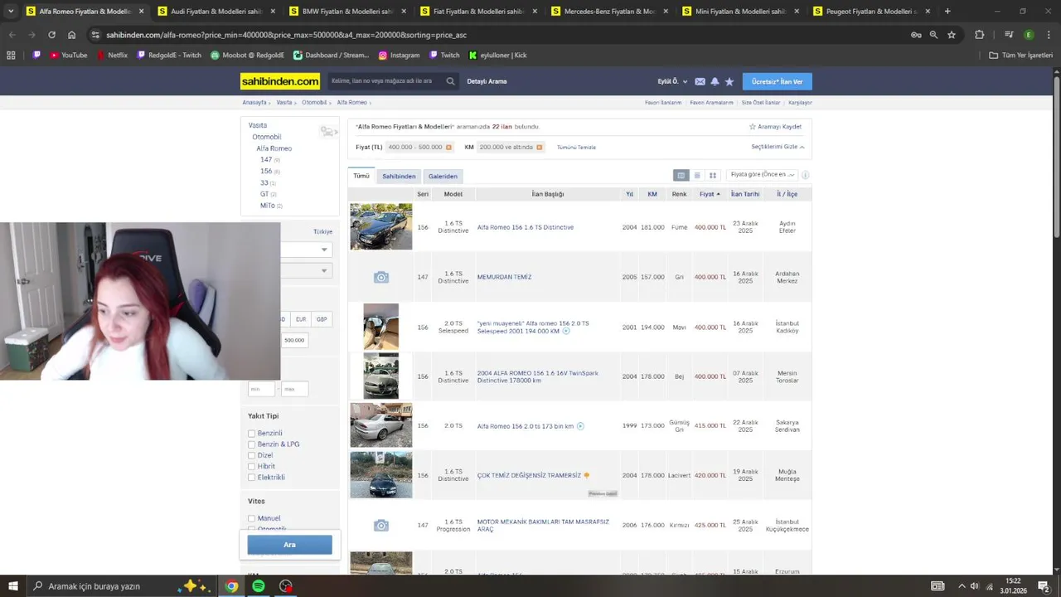Click the 'Ücretsiz* İlan Ver' button
1061x597 pixels.
click(x=777, y=81)
